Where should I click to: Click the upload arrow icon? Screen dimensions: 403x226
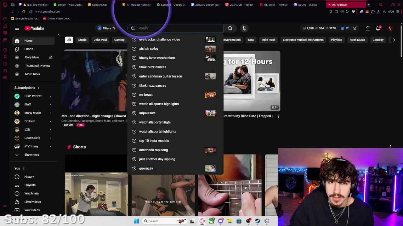click(368, 28)
